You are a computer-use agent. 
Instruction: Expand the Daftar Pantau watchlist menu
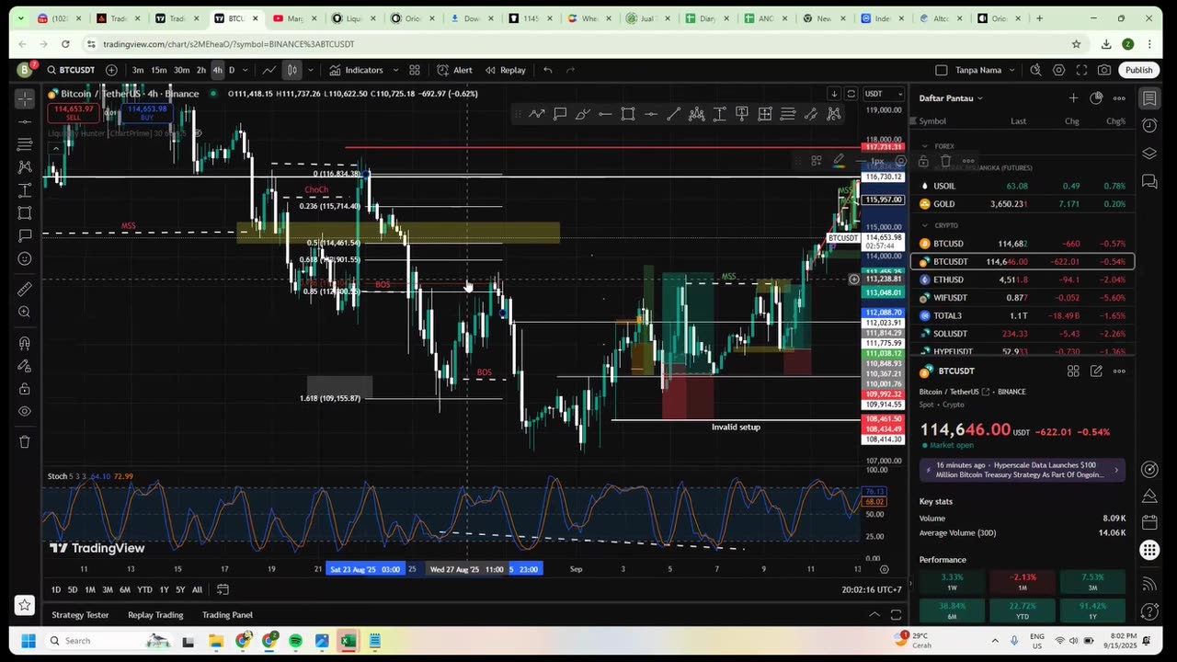click(x=952, y=98)
